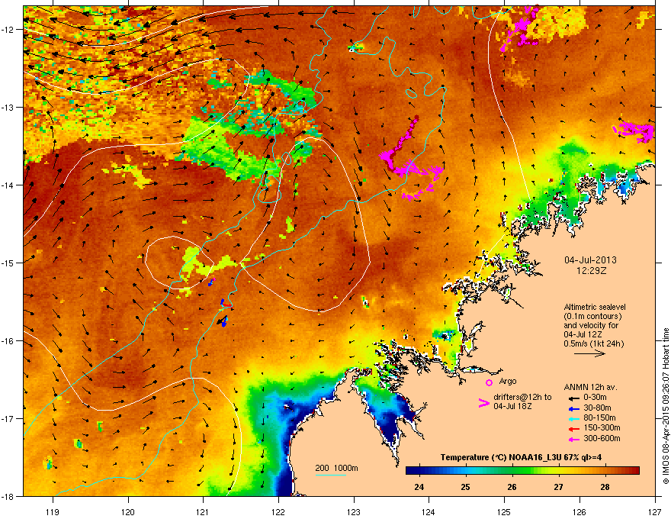Click the '30-80m' depth label
The height and width of the screenshot is (519, 671).
click(x=597, y=408)
